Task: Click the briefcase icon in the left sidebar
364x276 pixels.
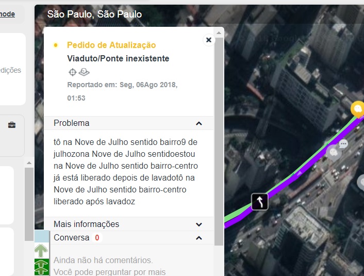Action: 12,125
